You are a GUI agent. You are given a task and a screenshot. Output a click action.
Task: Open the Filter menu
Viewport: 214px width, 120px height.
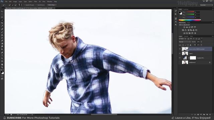pos(35,2)
